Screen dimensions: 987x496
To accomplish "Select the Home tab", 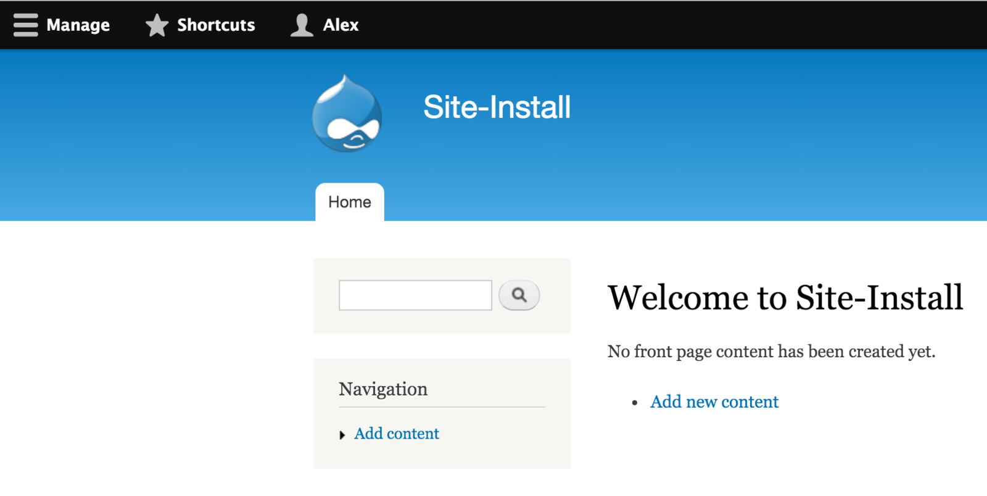I will (x=350, y=202).
